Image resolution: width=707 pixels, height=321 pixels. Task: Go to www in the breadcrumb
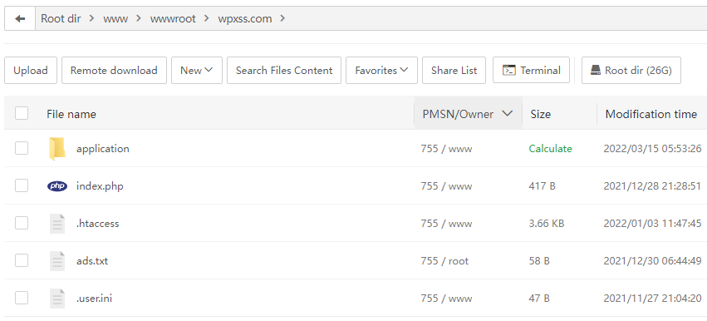(x=115, y=19)
